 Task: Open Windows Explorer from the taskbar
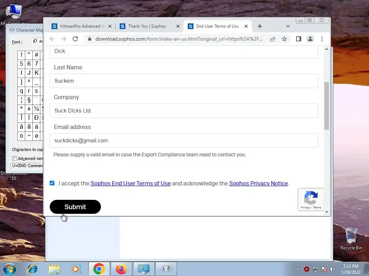coord(54,269)
